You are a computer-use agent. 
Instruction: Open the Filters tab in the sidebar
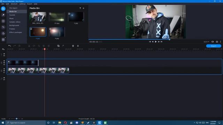click(x=3, y=15)
